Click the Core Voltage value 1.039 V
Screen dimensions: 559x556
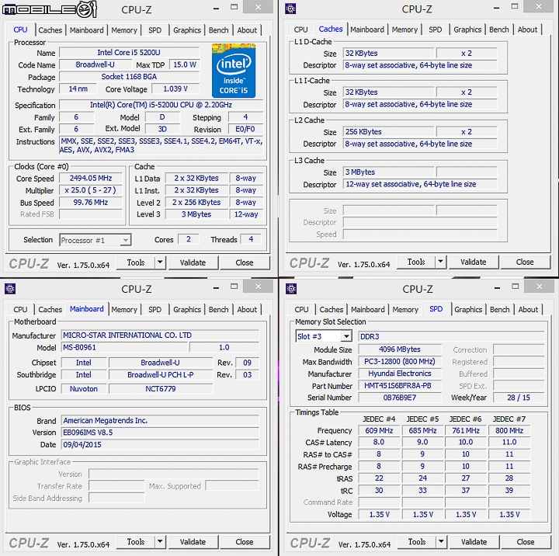pos(175,89)
